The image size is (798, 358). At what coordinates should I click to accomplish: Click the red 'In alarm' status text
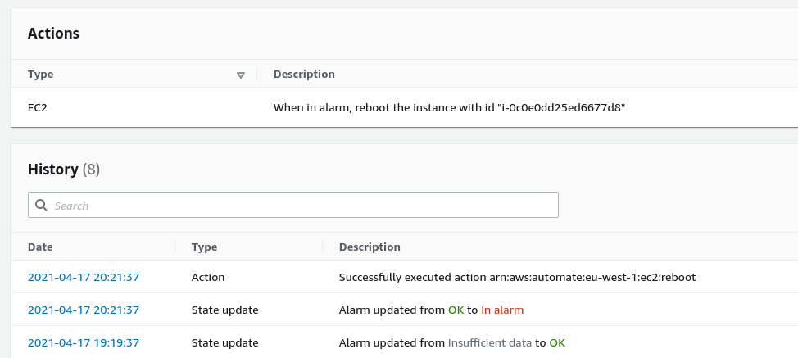point(502,310)
